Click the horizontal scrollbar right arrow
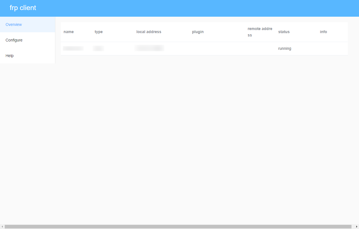The image size is (359, 229). (356, 227)
